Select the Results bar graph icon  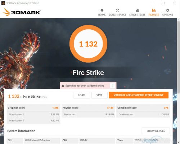pyautogui.click(x=154, y=10)
